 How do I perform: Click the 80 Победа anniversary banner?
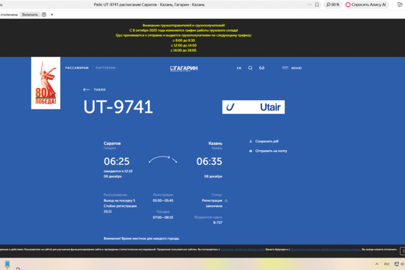coord(46,83)
